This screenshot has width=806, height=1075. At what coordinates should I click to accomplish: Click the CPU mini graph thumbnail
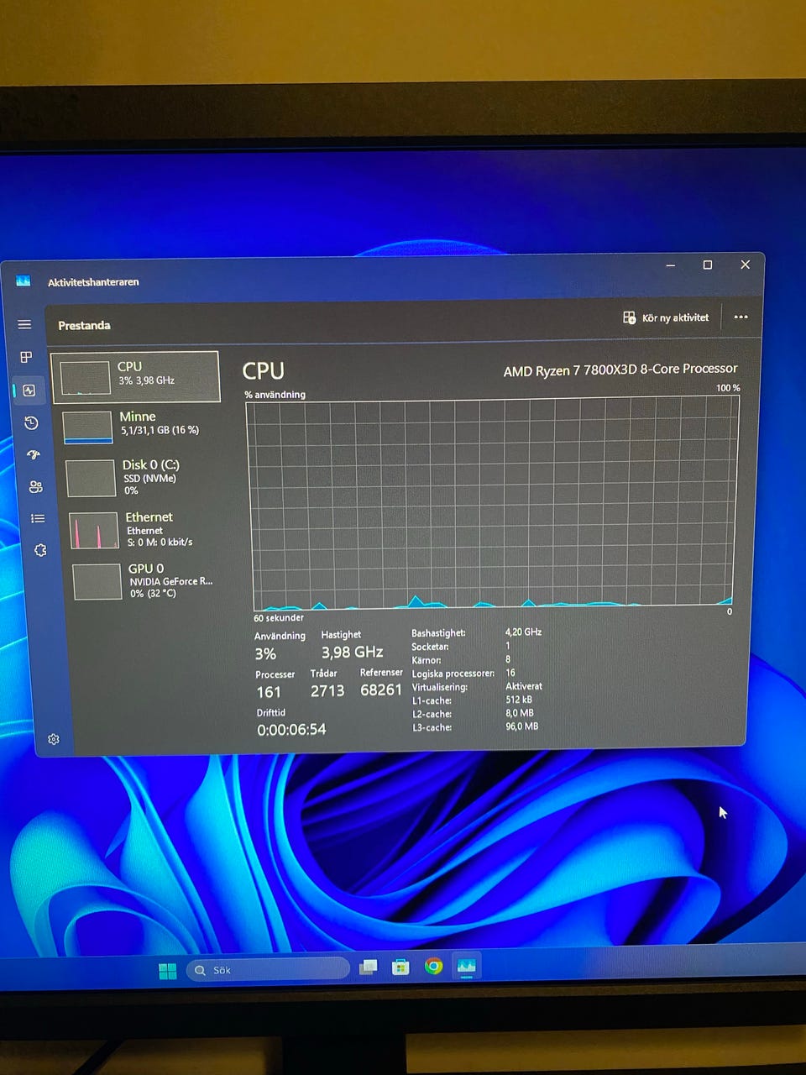pos(85,378)
